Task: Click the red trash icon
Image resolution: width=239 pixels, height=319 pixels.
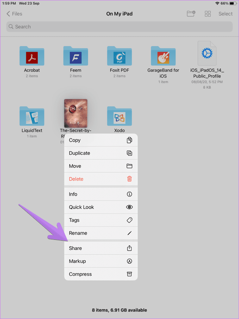Action: tap(129, 179)
